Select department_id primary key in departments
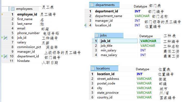This screenshot has width=185, height=102. point(106,11)
